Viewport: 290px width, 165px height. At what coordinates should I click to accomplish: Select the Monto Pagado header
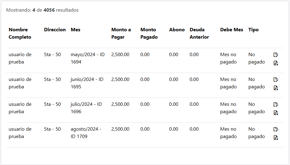pos(149,33)
